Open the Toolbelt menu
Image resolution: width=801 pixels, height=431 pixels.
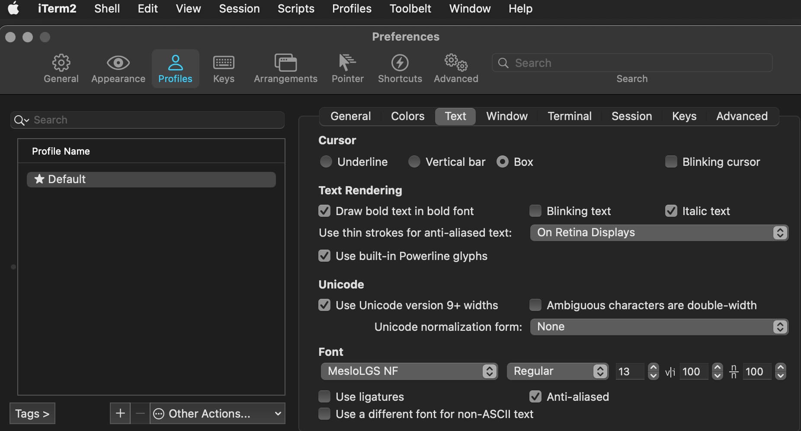[x=410, y=8]
